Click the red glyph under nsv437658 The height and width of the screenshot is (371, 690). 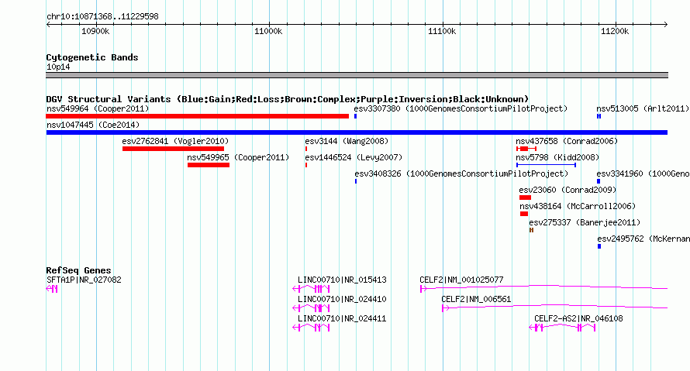526,149
